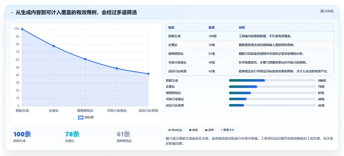The height and width of the screenshot is (156, 344).
Task: Click the 漏斗转化 label in the header
Action: pyautogui.click(x=327, y=11)
